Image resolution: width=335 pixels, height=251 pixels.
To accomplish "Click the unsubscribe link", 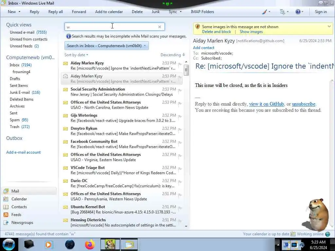I will [304, 104].
